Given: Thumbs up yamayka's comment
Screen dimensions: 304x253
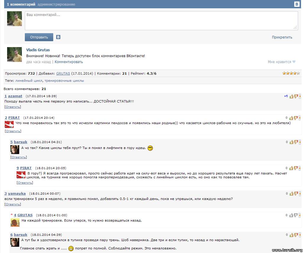Looking at the screenshot, I should coord(291,194).
